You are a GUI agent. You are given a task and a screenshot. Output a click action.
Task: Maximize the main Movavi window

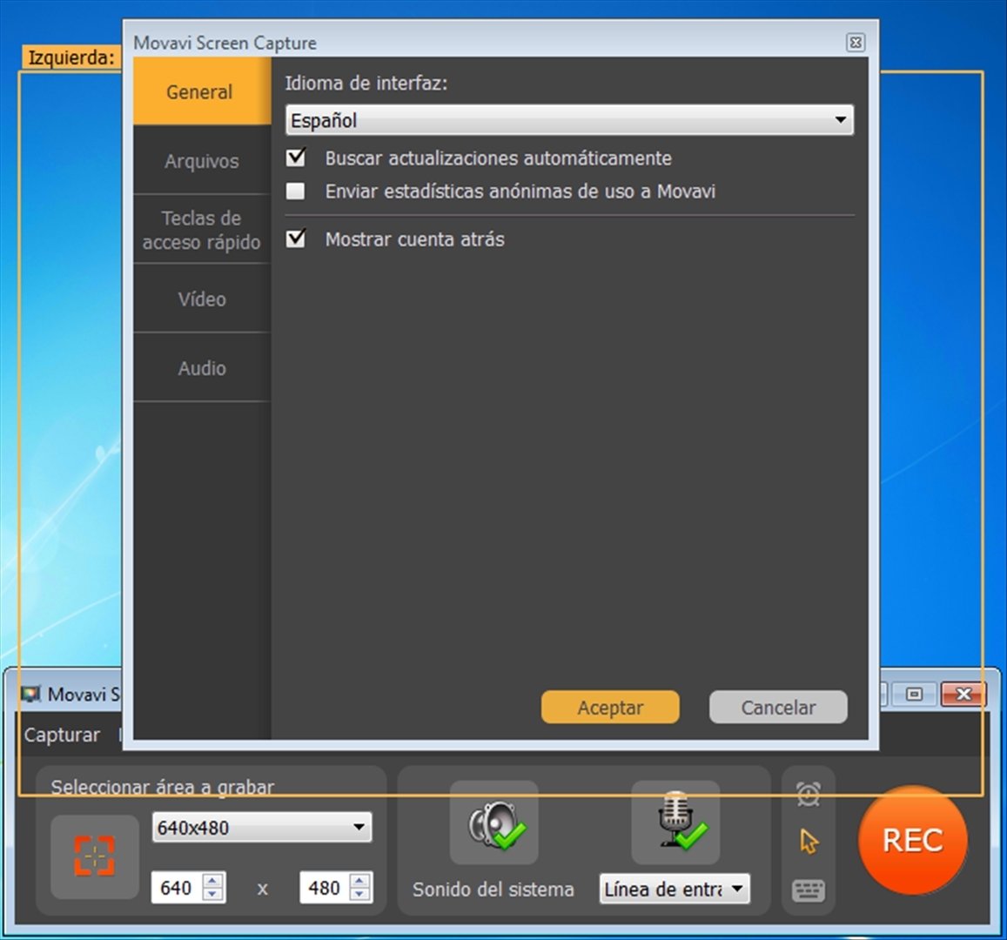pyautogui.click(x=914, y=694)
